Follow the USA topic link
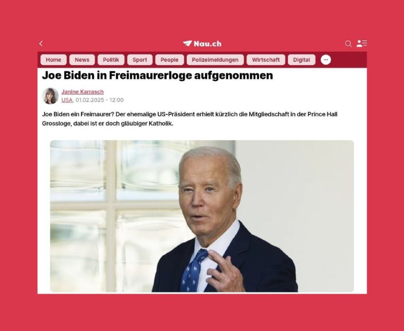 67,100
